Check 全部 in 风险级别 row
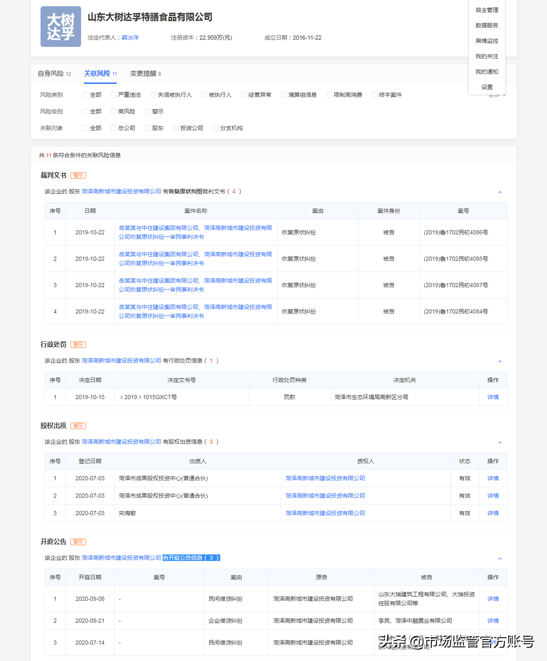The image size is (547, 661). [x=85, y=112]
